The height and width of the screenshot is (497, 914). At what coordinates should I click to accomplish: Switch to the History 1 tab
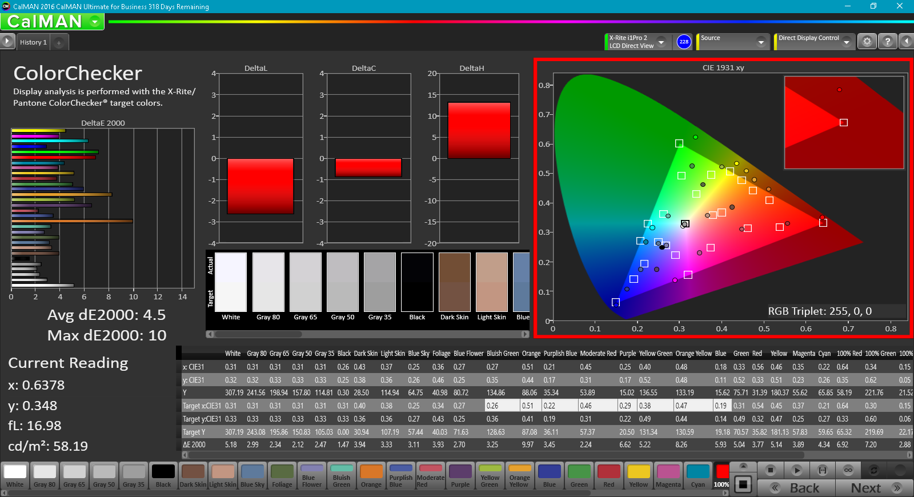[x=33, y=42]
